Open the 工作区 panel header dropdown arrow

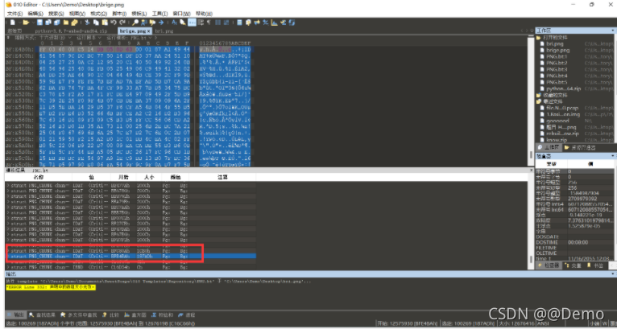(612, 31)
